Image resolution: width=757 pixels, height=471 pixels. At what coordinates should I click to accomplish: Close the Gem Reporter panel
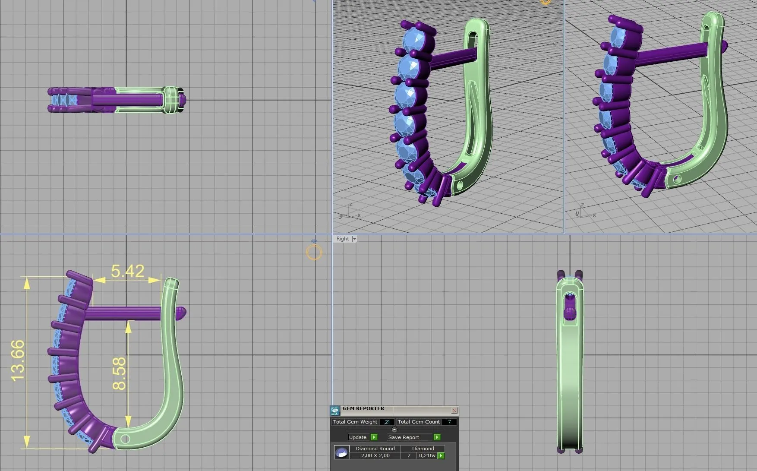(x=454, y=410)
